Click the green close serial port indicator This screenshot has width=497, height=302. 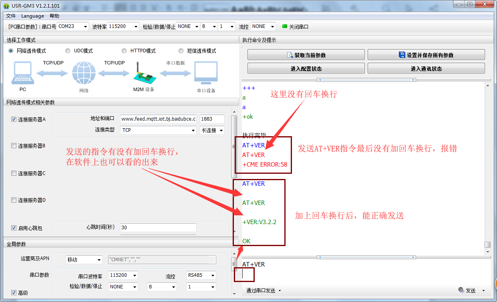pos(285,26)
